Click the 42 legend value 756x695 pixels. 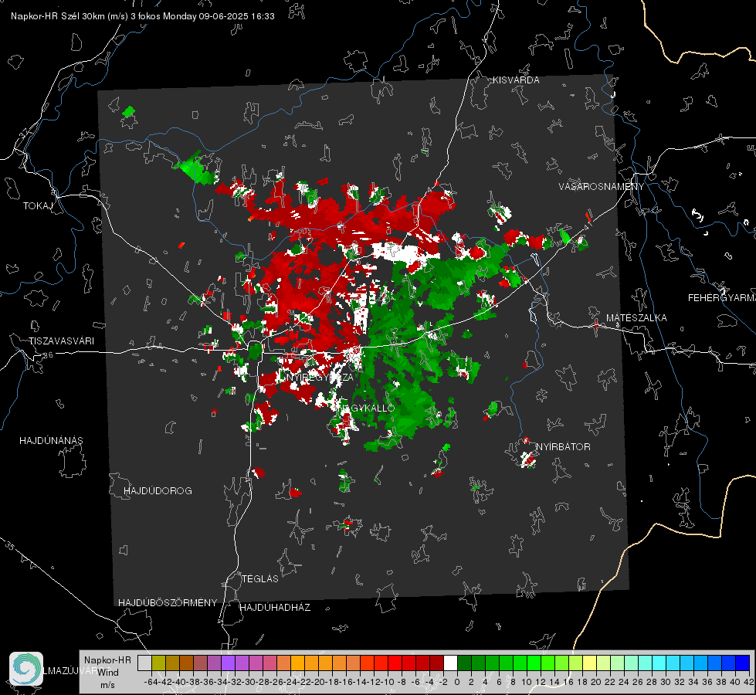748,682
